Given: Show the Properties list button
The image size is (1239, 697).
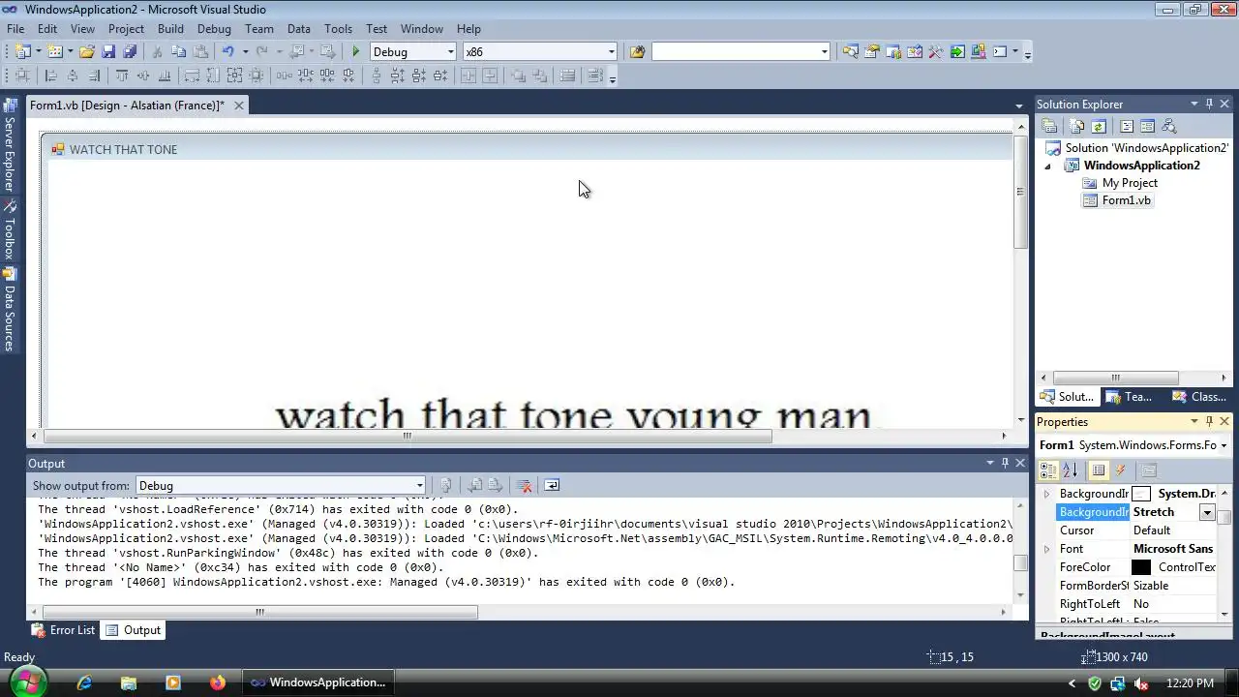Looking at the screenshot, I should [x=1098, y=470].
